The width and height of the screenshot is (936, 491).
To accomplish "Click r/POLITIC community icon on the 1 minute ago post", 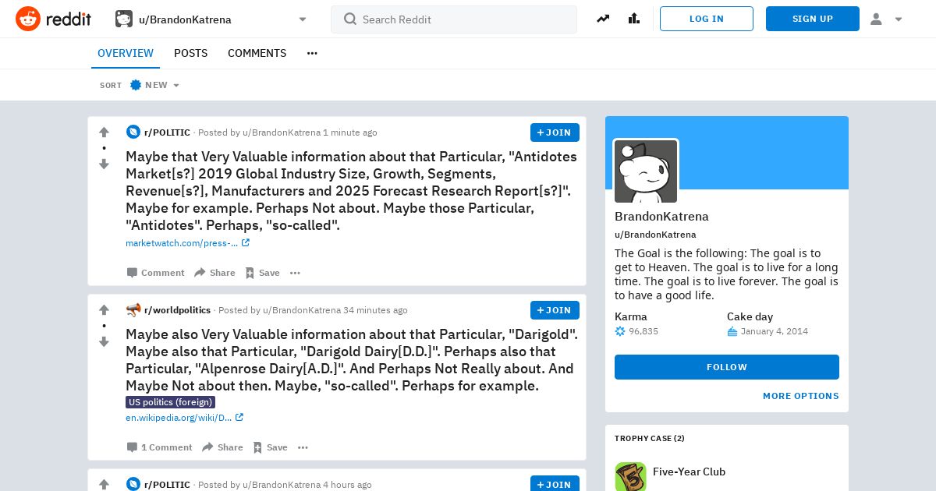I will tap(133, 132).
